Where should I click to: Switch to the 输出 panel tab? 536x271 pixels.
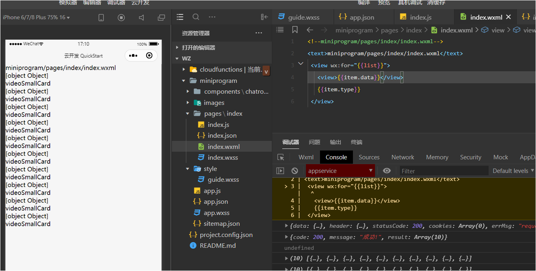[x=335, y=142]
